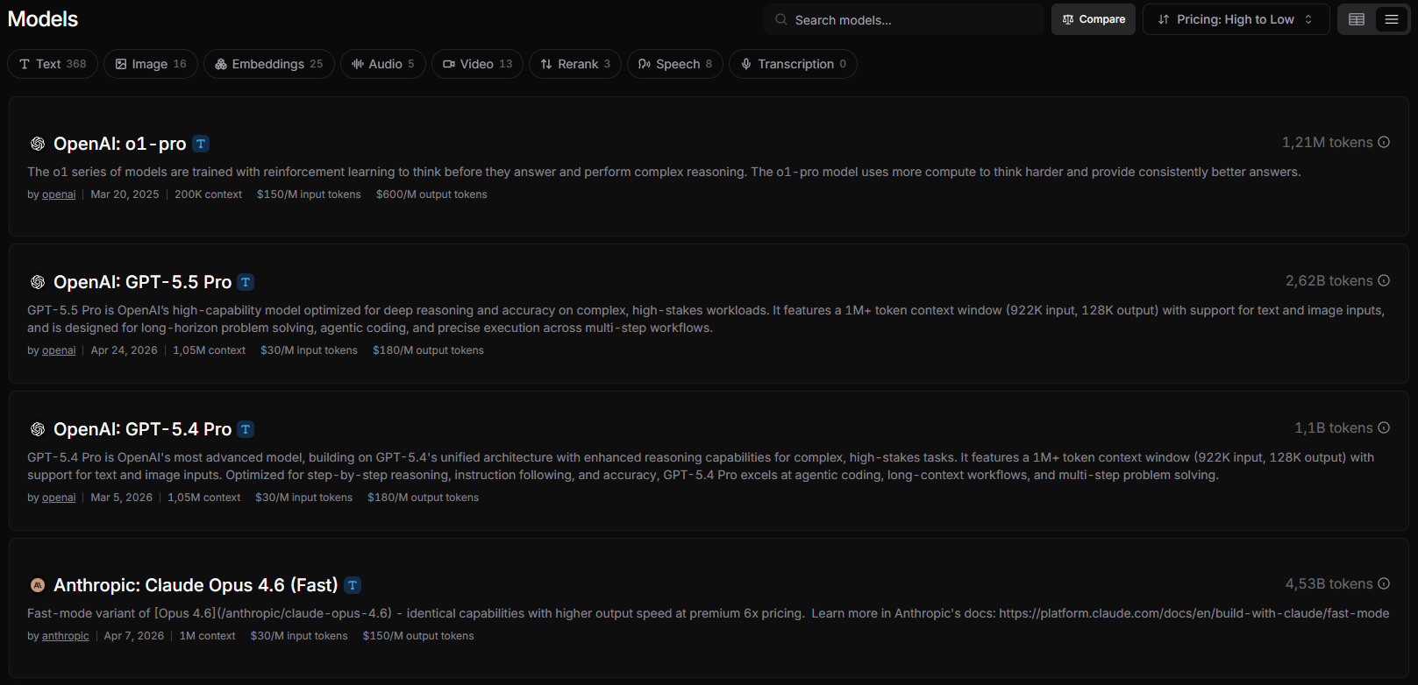This screenshot has height=685, width=1418.
Task: Click the text modality badge next to GPT-5.4 Pro
Action: pyautogui.click(x=246, y=429)
